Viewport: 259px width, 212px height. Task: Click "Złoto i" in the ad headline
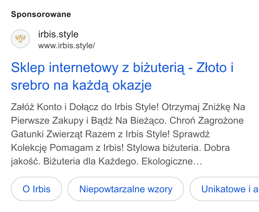[215, 68]
